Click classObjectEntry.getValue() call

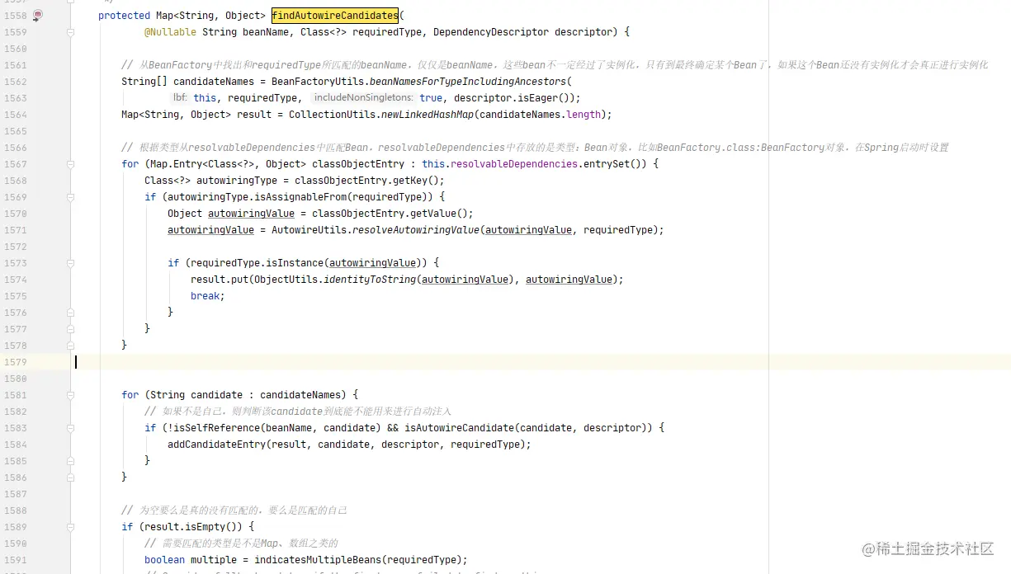point(390,214)
